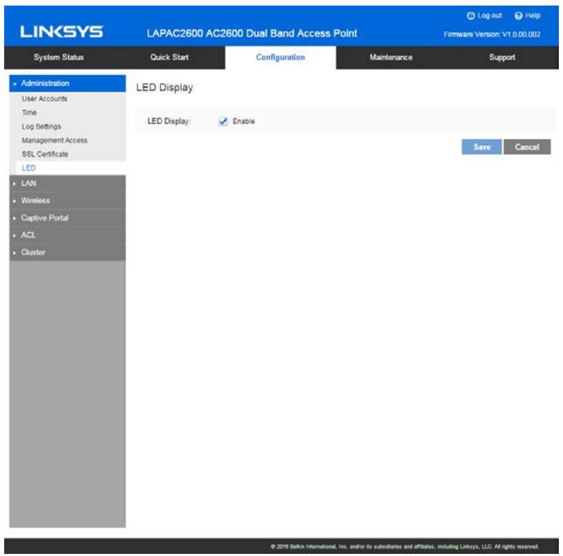This screenshot has width=563, height=556.
Task: Cancel the LED Display changes
Action: point(527,147)
